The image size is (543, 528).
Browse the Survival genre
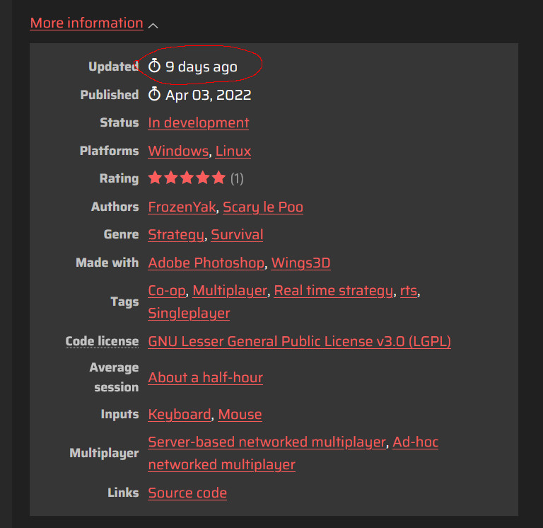point(237,234)
